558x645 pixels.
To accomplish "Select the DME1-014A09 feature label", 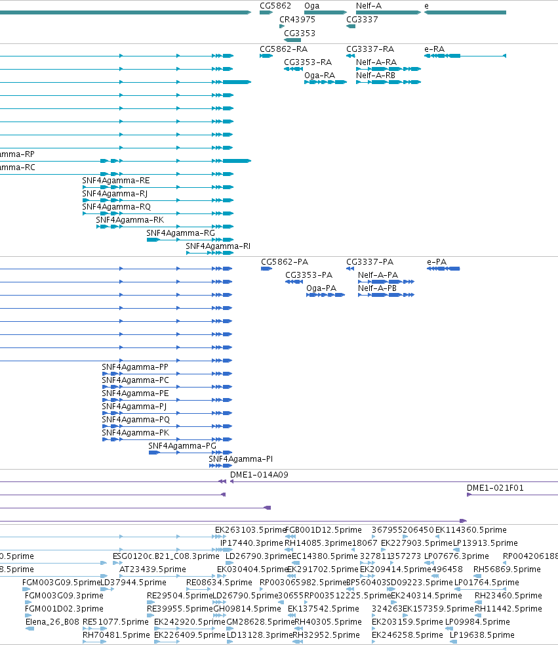I will [259, 475].
